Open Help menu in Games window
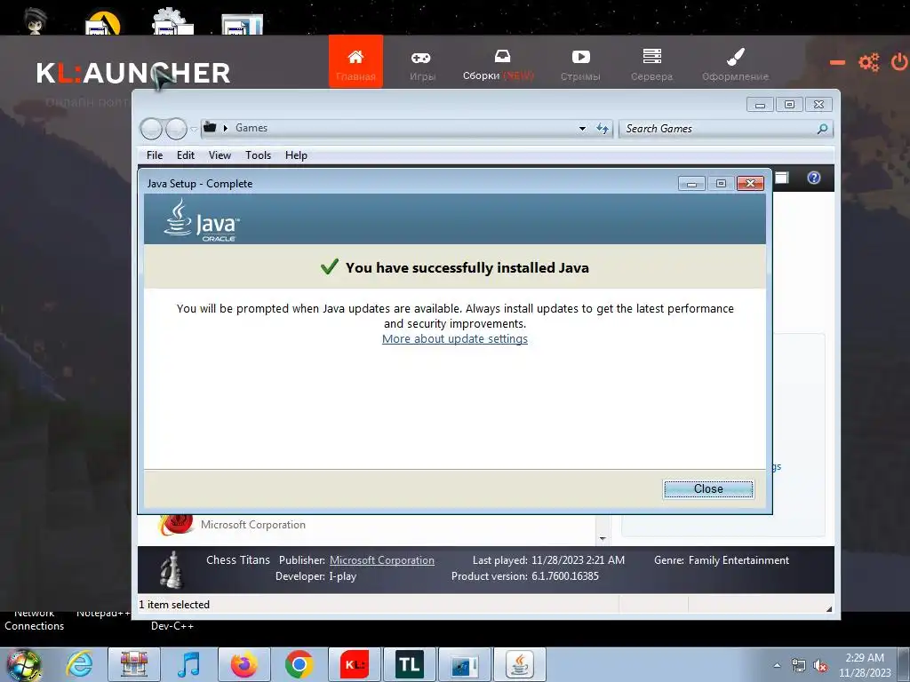This screenshot has height=682, width=910. 296,155
